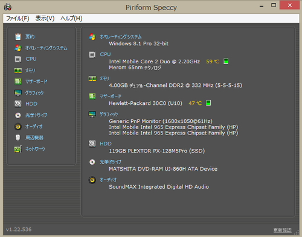Open the 表示(V) menu
Screen dimensions: 302x237
pyautogui.click(x=45, y=19)
